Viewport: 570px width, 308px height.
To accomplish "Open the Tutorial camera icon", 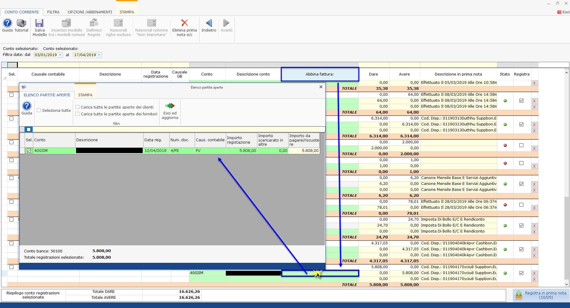I will click(21, 23).
